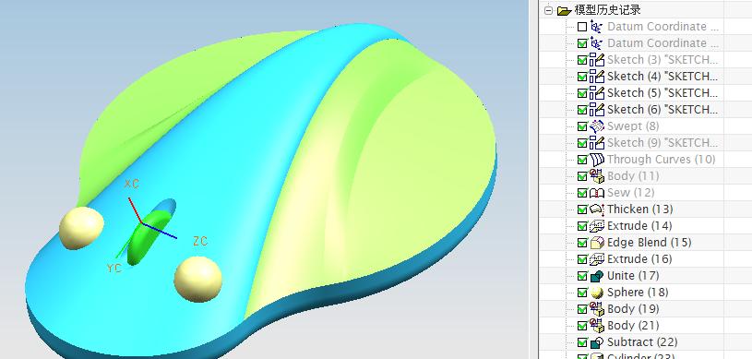The image size is (752, 359).
Task: Click the Sphere (18) icon
Action: (x=597, y=293)
